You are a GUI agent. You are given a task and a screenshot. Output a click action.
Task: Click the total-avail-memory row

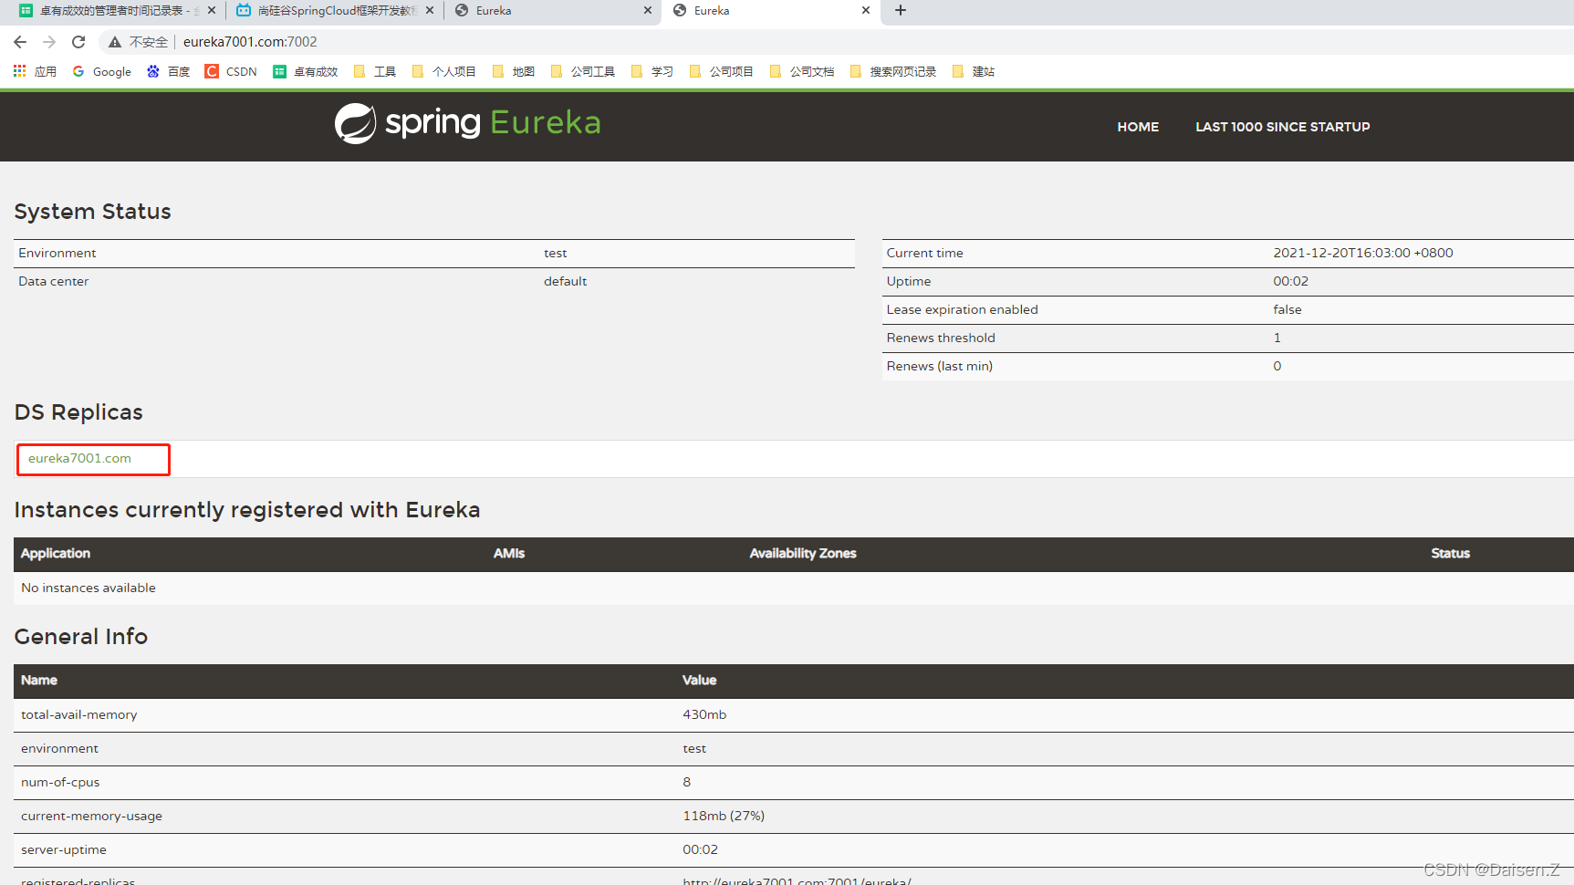pos(794,714)
